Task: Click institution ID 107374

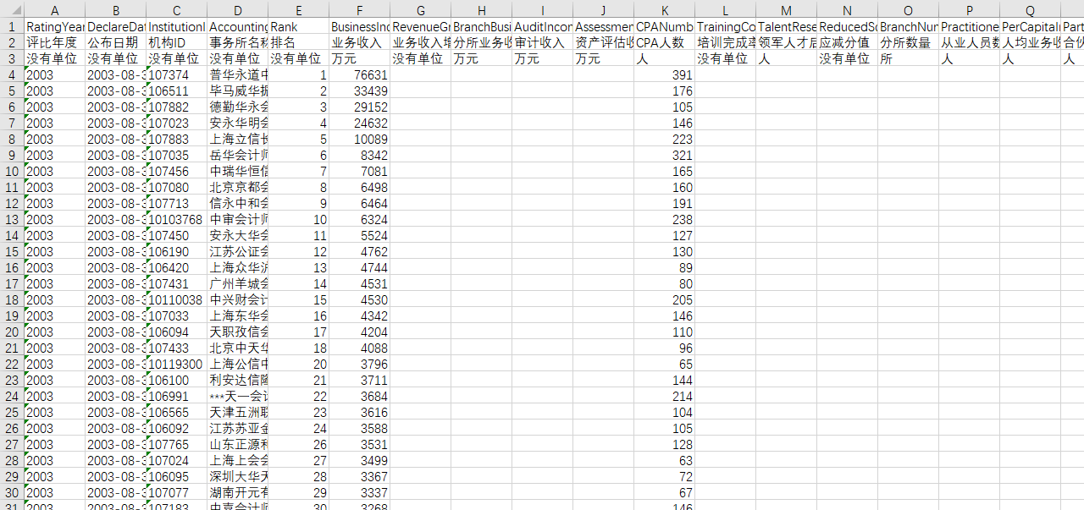Action: tap(177, 74)
